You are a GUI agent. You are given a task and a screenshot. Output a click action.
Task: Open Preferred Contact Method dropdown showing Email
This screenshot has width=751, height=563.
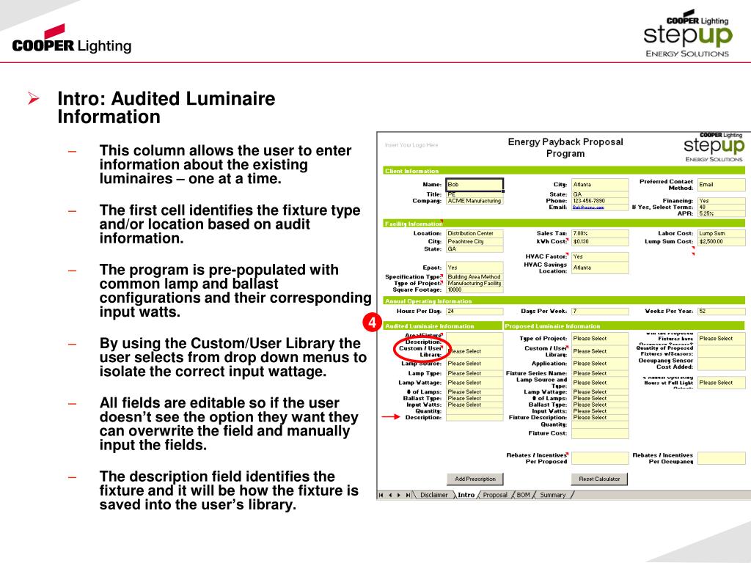(x=722, y=184)
